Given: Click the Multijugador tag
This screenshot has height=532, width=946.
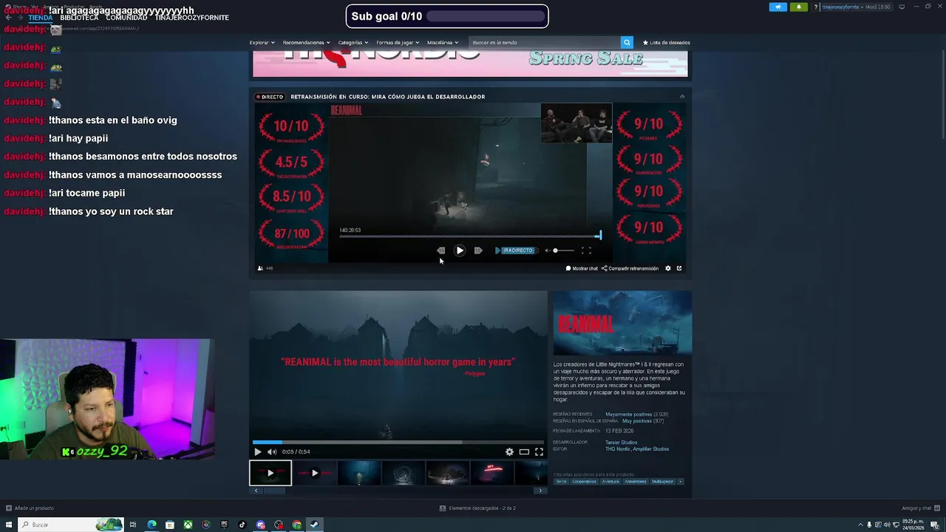Looking at the screenshot, I should click(x=663, y=482).
